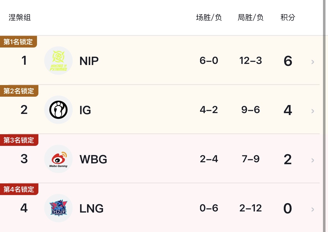Open the NIP team logo

click(x=58, y=61)
